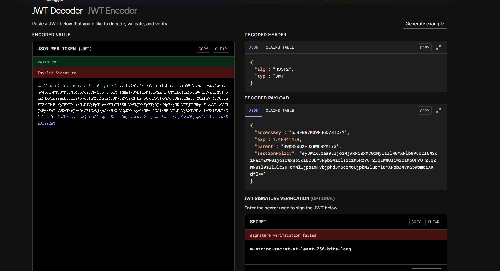Click inside the secret input text
Viewport: 500px width, 271px height.
coord(300,249)
